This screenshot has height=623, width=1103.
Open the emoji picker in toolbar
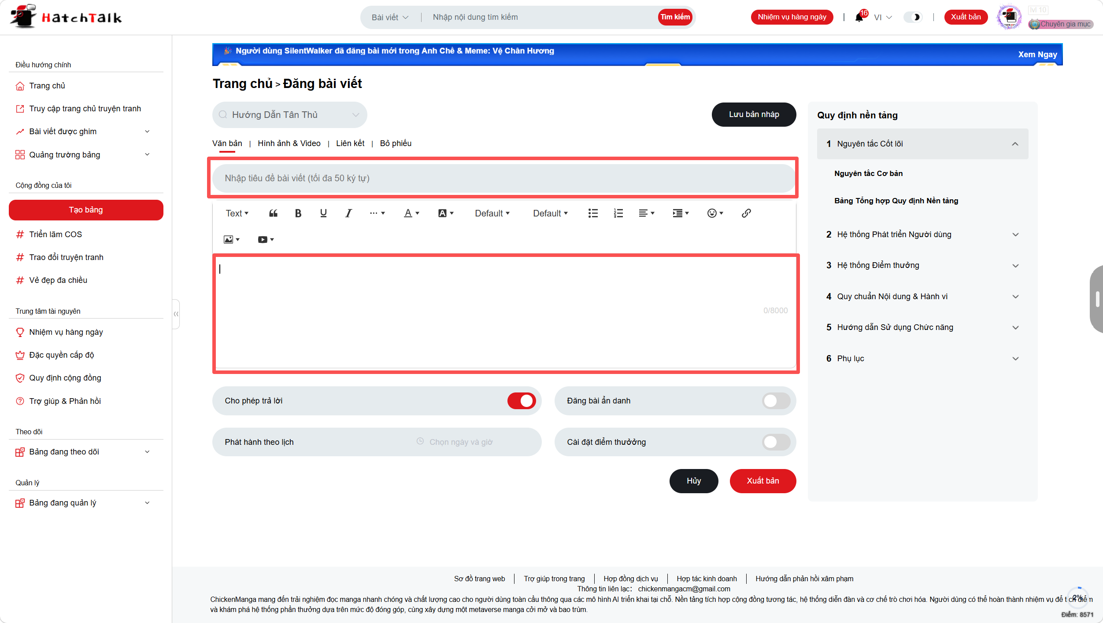coord(715,213)
